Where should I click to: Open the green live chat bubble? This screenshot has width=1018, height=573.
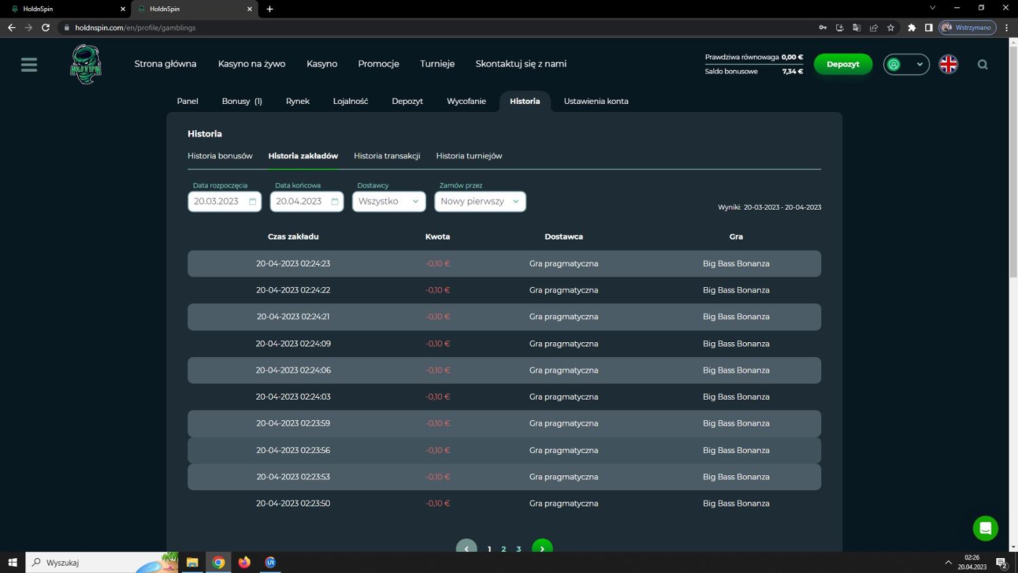(985, 528)
